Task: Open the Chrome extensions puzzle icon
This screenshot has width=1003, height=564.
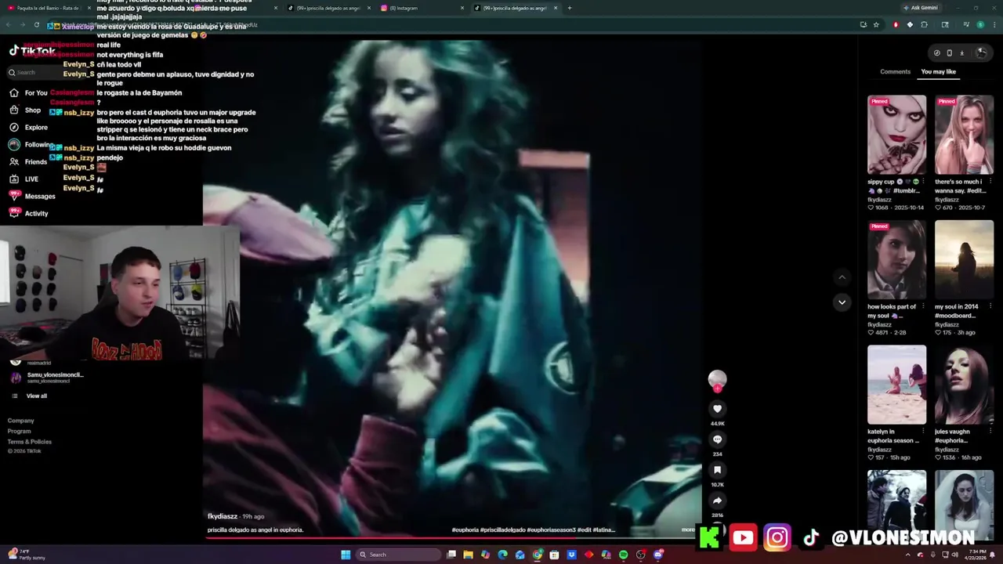Action: pos(924,24)
